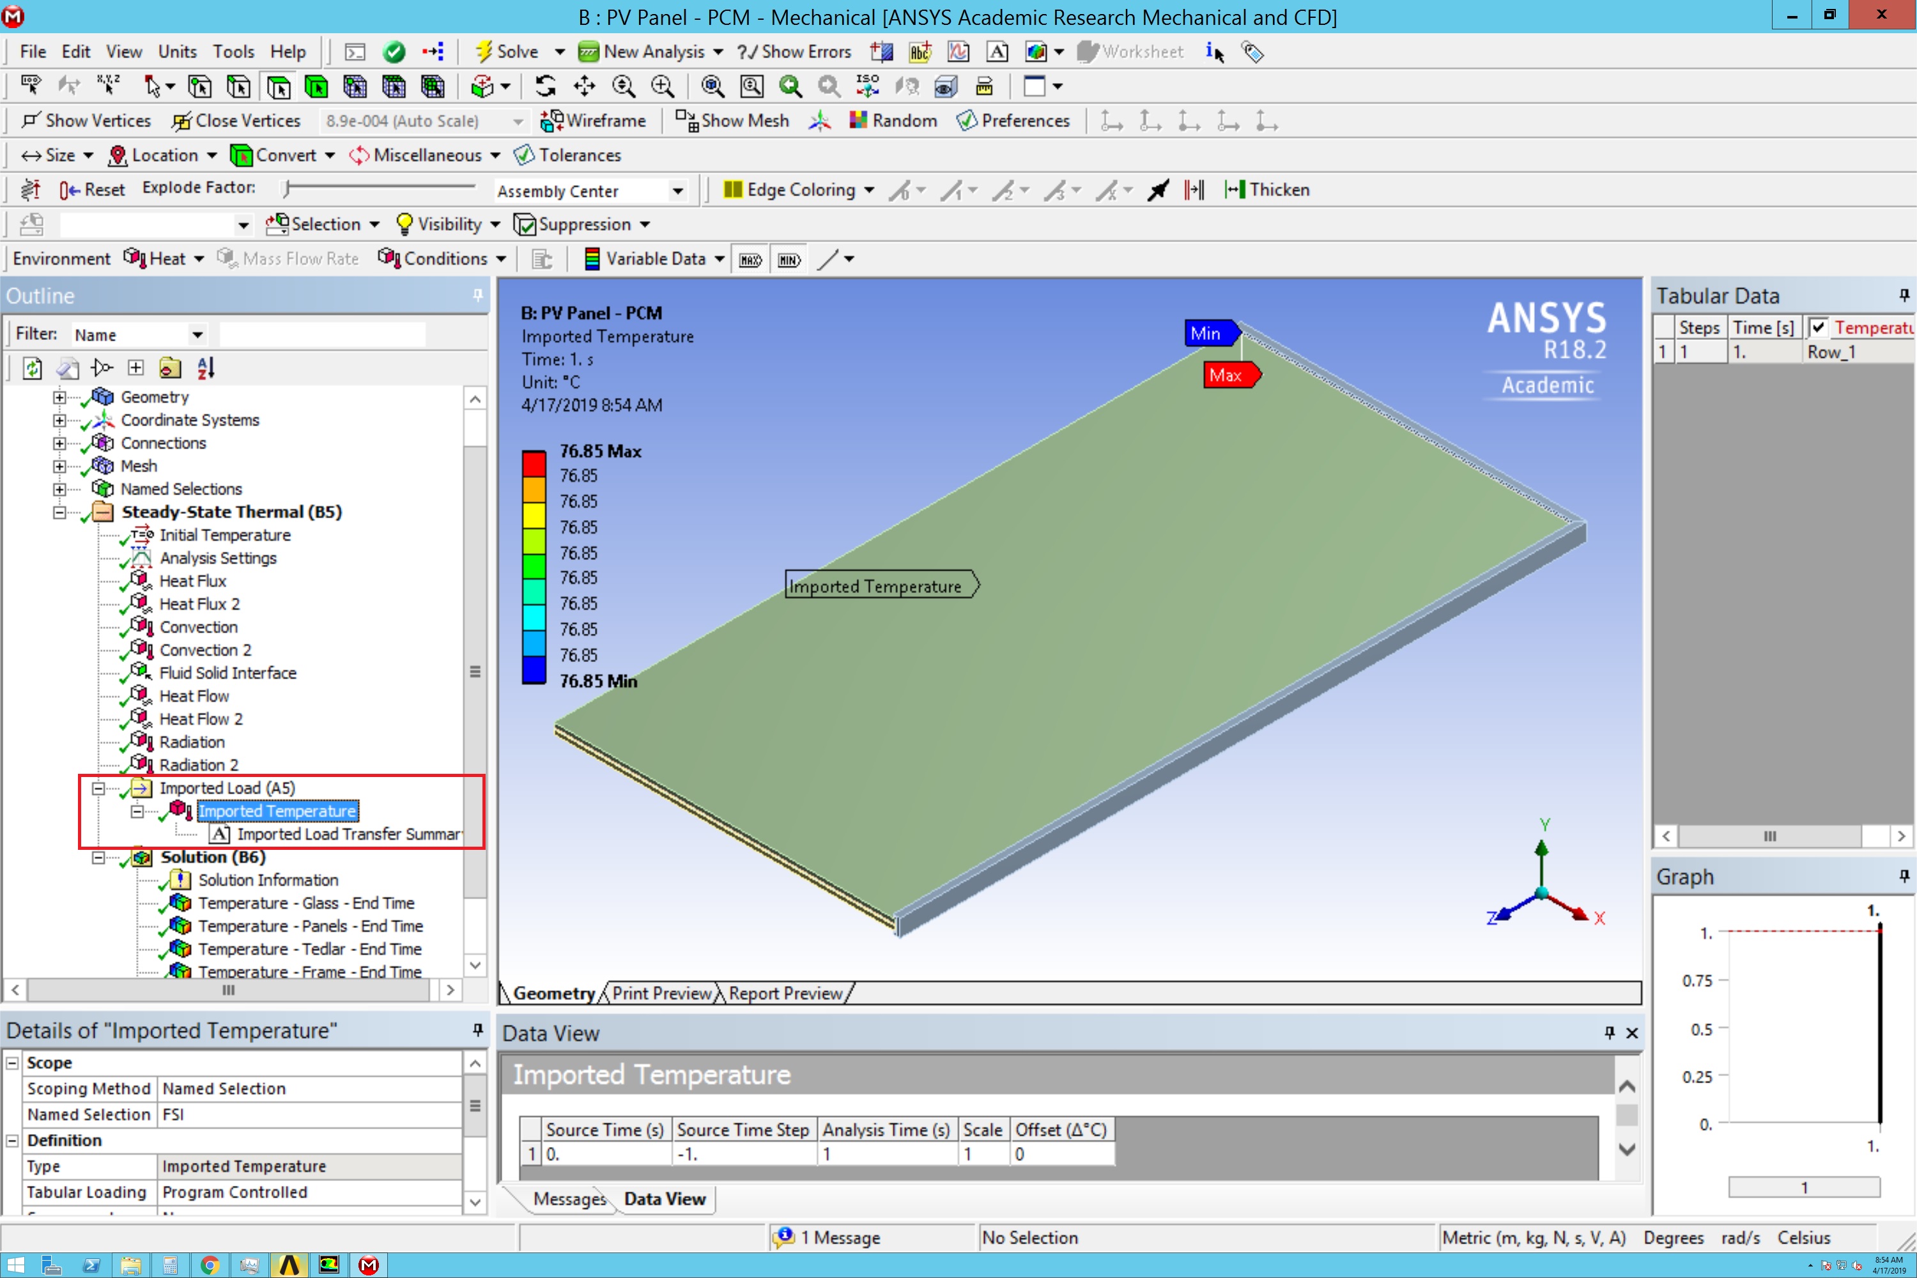Select the Face selection filter icon
Image resolution: width=1917 pixels, height=1278 pixels.
(x=278, y=86)
